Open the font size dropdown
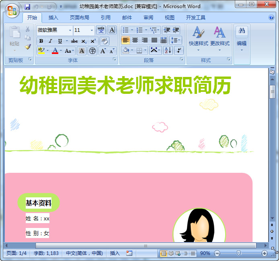Screen dimensions: 279x261 coord(92,30)
